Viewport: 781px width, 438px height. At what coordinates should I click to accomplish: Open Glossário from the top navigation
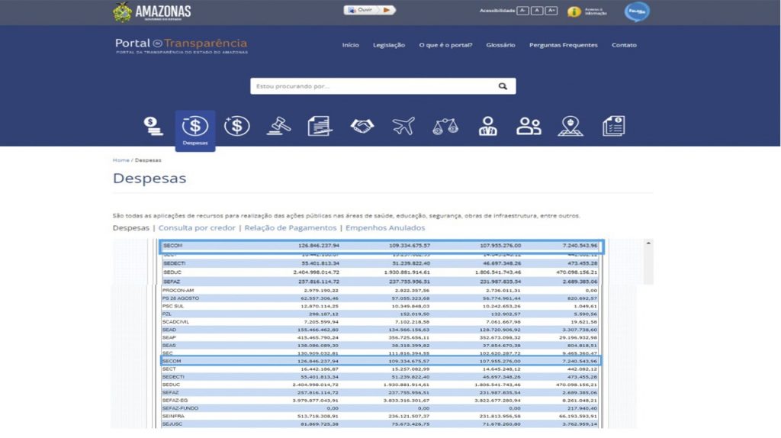click(500, 45)
